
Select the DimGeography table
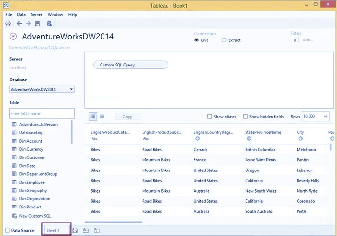tap(33, 190)
